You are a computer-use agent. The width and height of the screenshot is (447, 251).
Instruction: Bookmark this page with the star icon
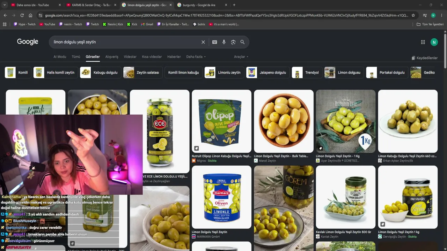pyautogui.click(x=413, y=15)
